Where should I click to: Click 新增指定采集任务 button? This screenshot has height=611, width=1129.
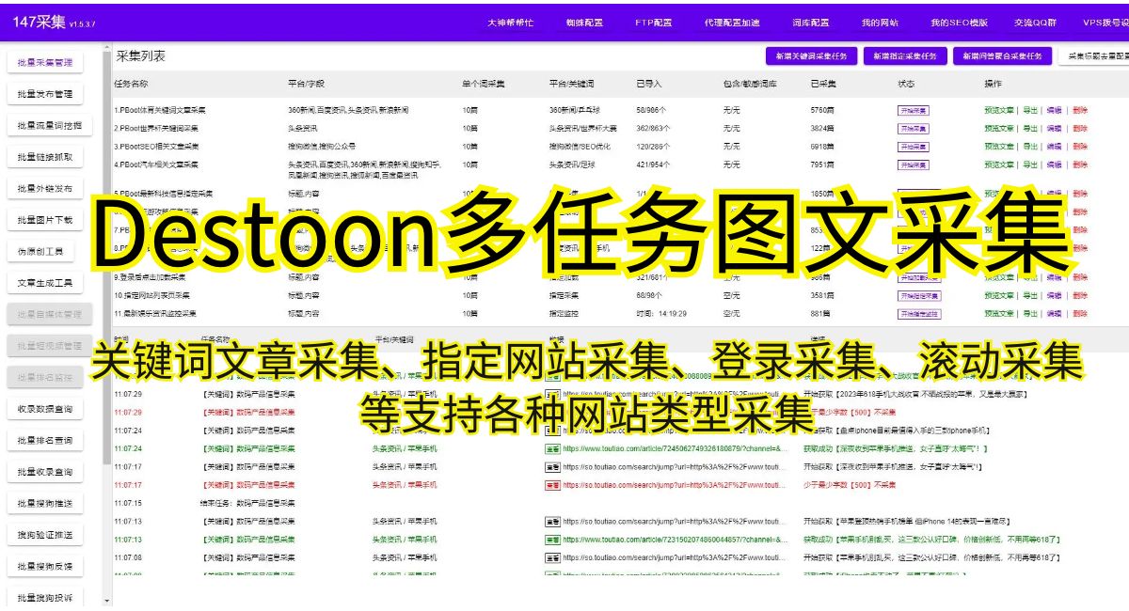(904, 56)
